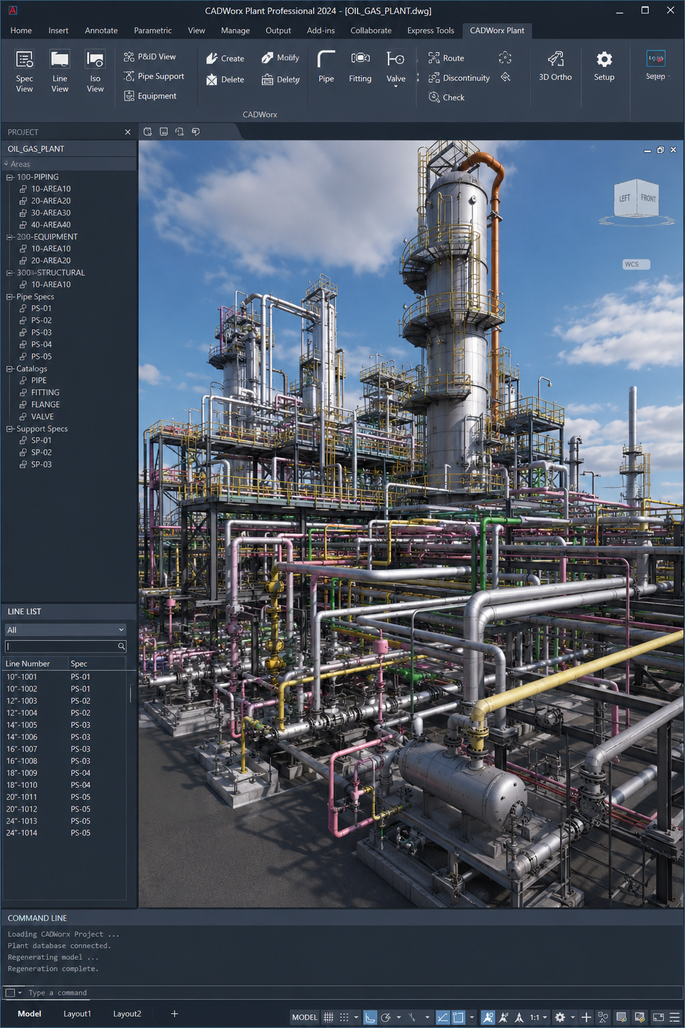Viewport: 685px width, 1028px height.
Task: Select PS-03 under Pipe Specs
Action: pos(41,333)
